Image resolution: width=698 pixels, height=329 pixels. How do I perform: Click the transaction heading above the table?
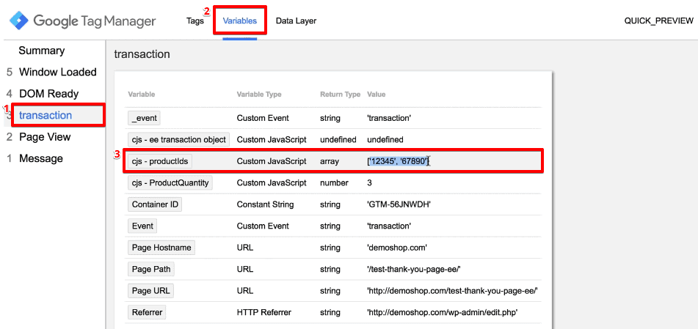[142, 54]
